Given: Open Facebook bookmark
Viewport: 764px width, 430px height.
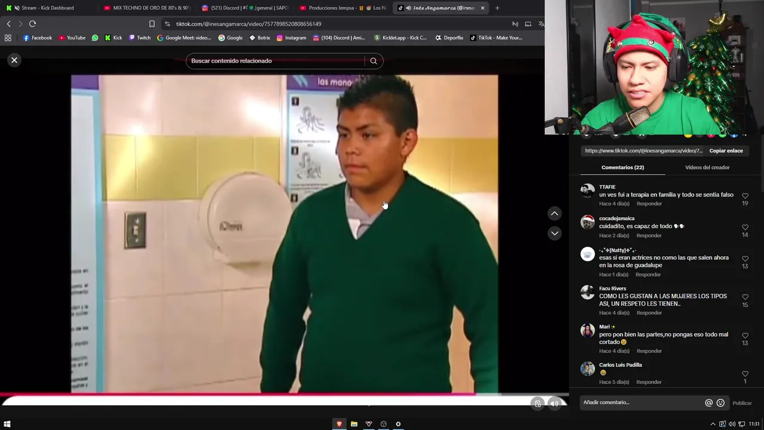Looking at the screenshot, I should 38,38.
